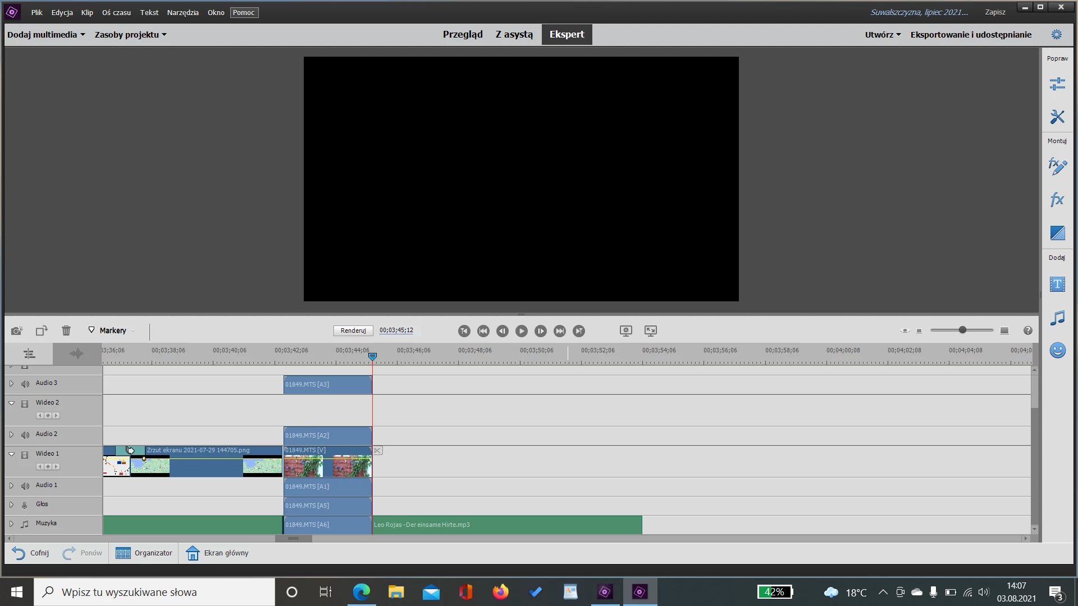Mute the Audio 3 track speaker
The image size is (1078, 606).
tap(25, 384)
